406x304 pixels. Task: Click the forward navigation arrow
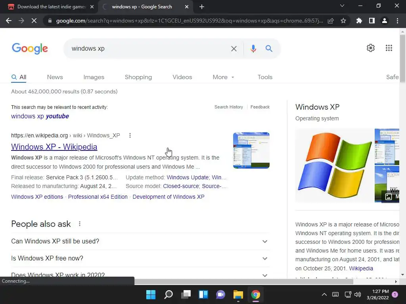(21, 21)
